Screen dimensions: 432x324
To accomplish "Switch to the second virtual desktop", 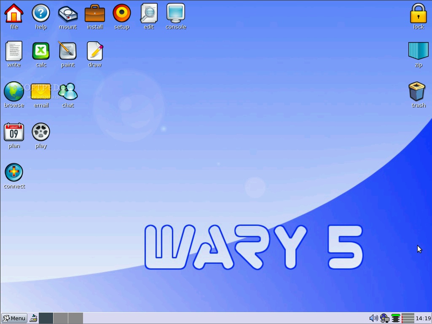I will 61,318.
